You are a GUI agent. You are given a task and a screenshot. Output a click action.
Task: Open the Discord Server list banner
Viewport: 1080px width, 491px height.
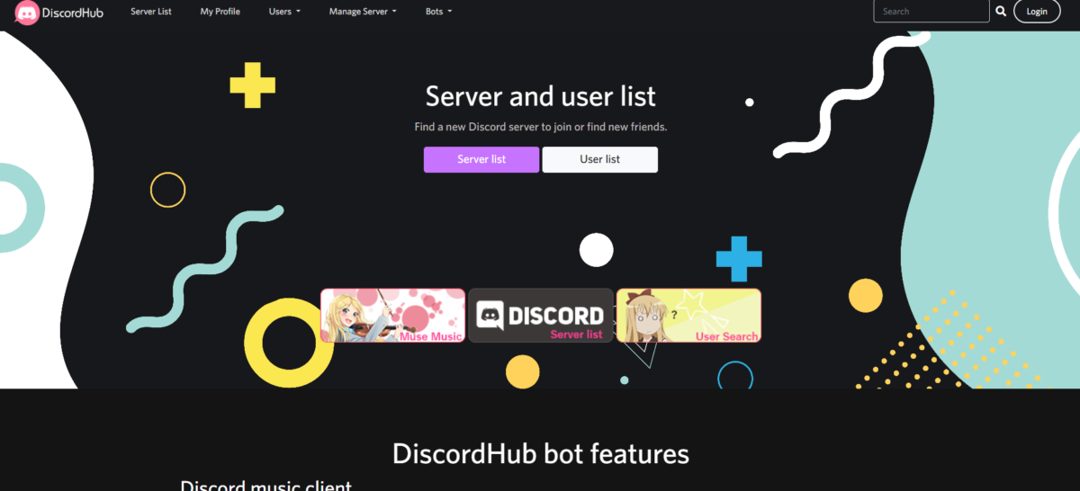coord(540,316)
